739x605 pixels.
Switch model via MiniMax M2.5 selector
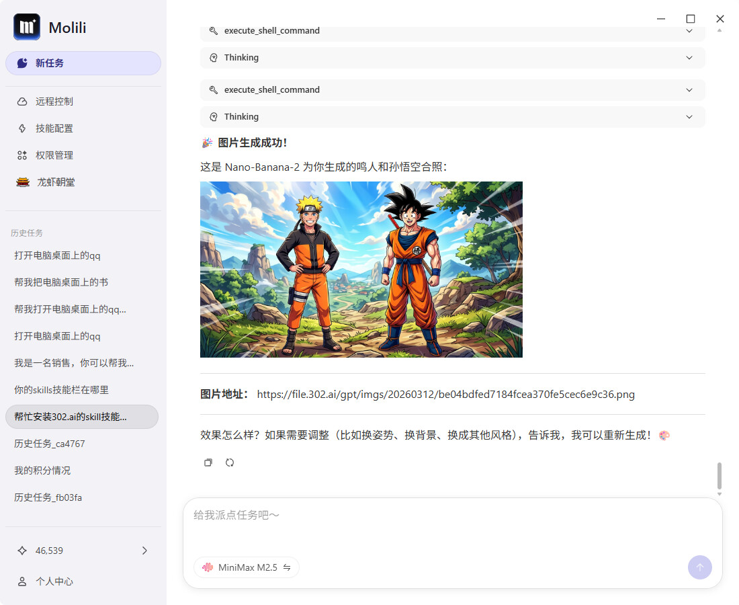(247, 567)
